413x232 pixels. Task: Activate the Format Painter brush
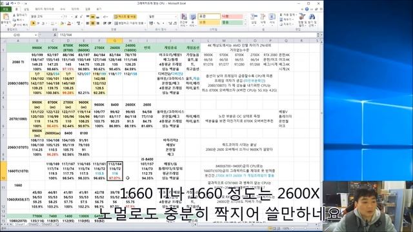click(x=20, y=24)
